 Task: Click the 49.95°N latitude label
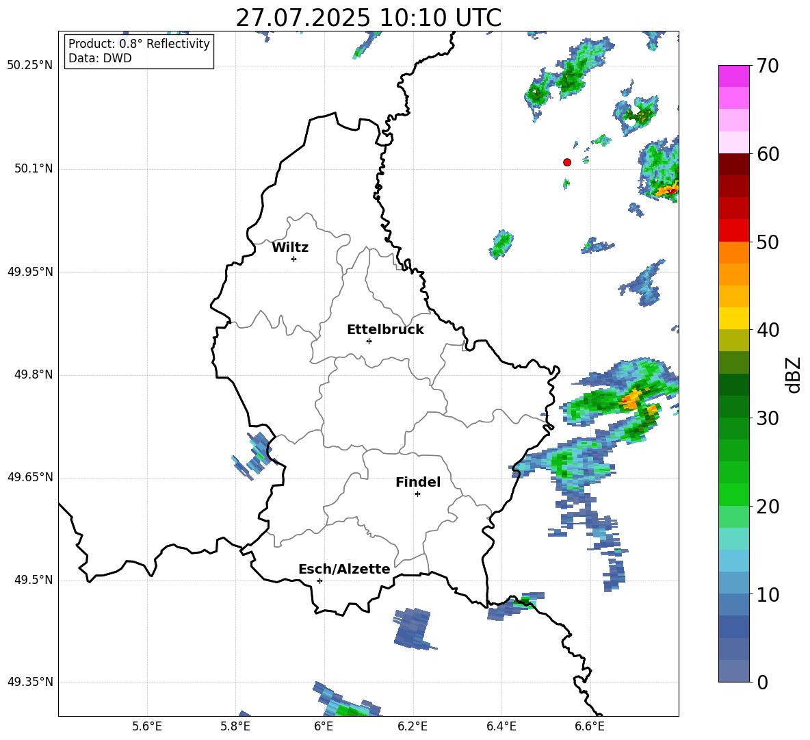point(30,272)
